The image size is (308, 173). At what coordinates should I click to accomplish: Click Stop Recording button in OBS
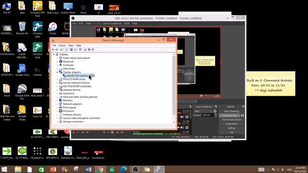(x=230, y=115)
